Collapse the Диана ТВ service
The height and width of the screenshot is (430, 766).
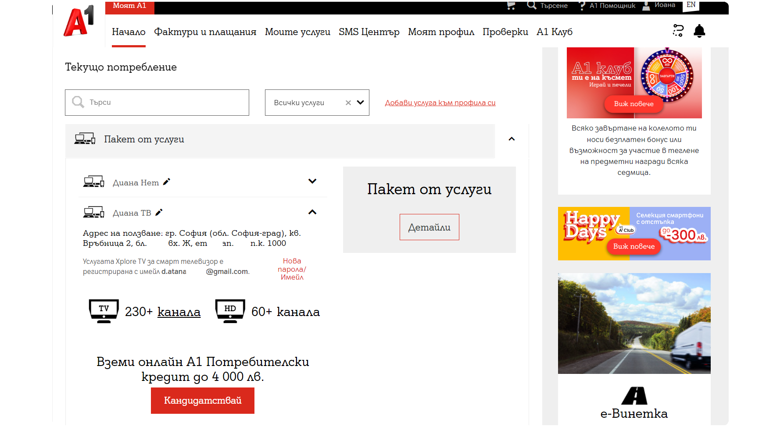click(x=312, y=212)
